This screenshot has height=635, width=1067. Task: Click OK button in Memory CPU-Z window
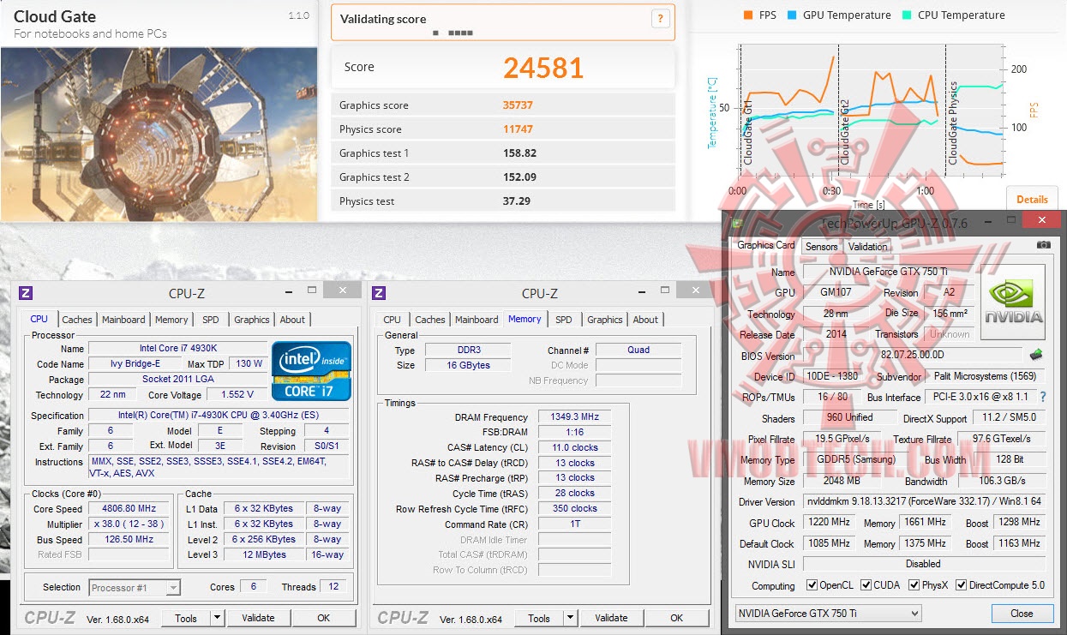[x=677, y=618]
